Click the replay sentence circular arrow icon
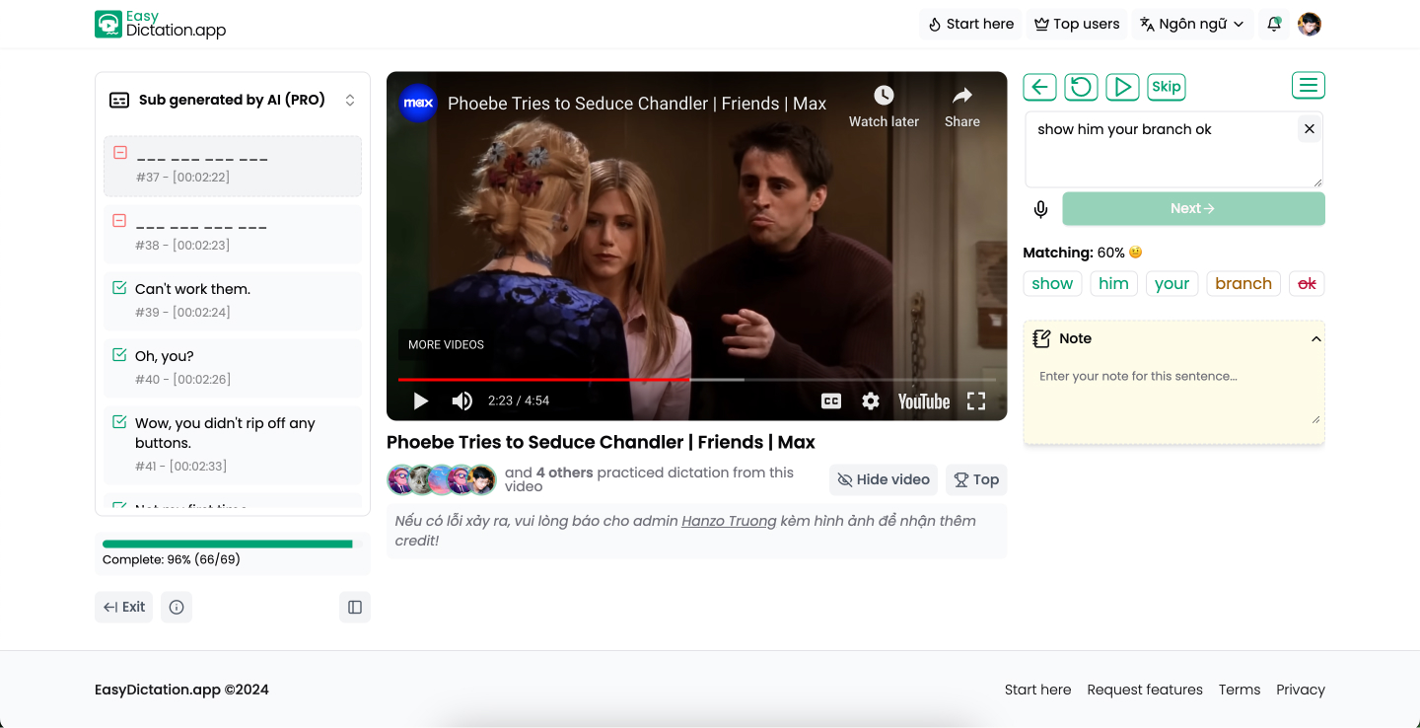This screenshot has width=1420, height=728. pos(1081,87)
